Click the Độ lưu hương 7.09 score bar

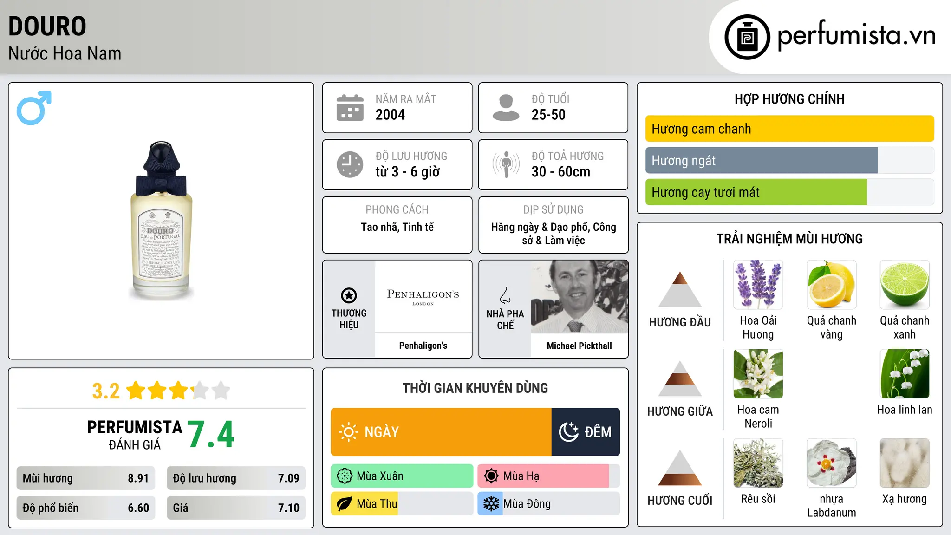[x=236, y=478]
